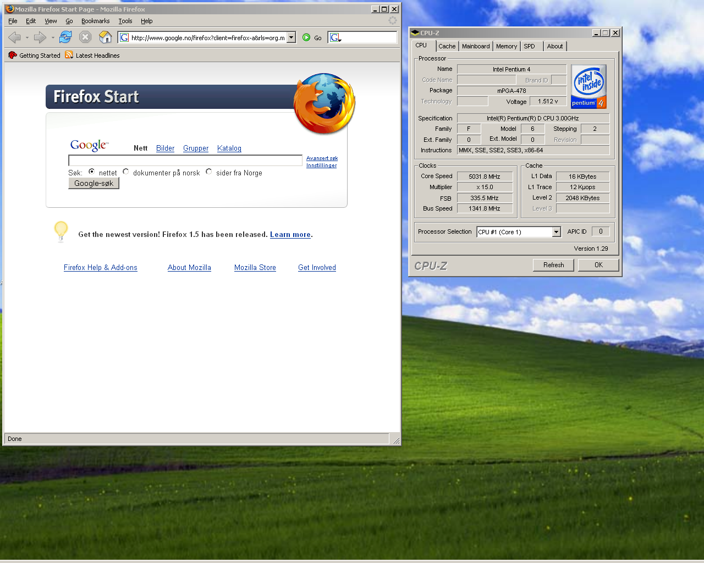Open the address bar history dropdown
Viewport: 704px width, 563px height.
(291, 37)
